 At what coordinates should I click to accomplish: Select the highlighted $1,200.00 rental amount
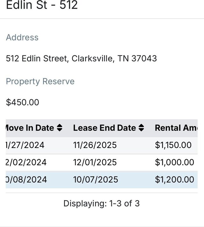(x=175, y=179)
